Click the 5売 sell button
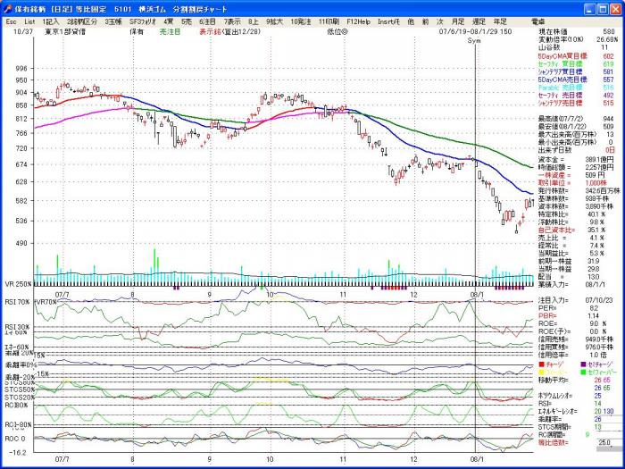 pyautogui.click(x=186, y=20)
